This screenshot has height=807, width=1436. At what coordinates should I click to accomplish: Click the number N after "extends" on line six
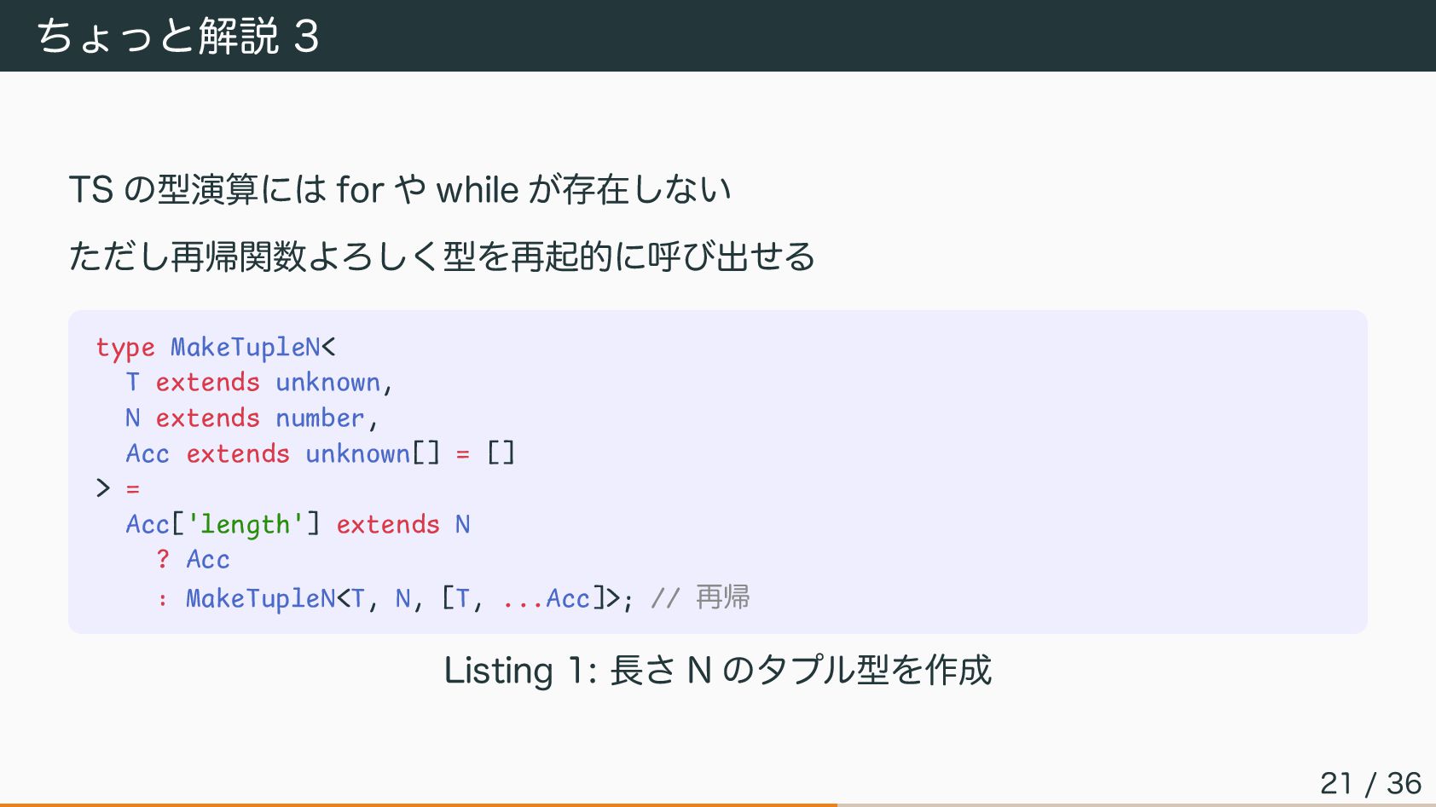(462, 525)
